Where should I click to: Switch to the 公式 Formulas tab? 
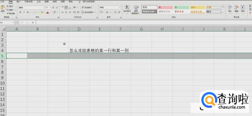[x=38, y=2]
